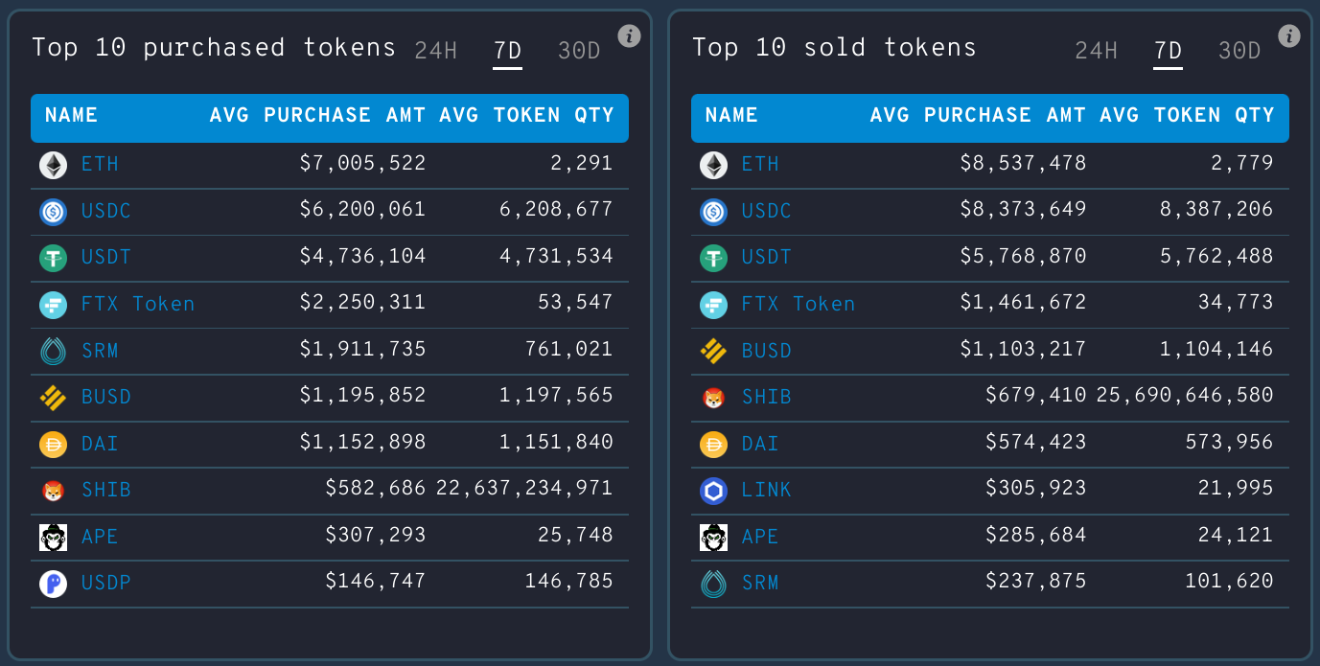Click the USDP token icon
Image resolution: width=1320 pixels, height=666 pixels.
pyautogui.click(x=53, y=584)
